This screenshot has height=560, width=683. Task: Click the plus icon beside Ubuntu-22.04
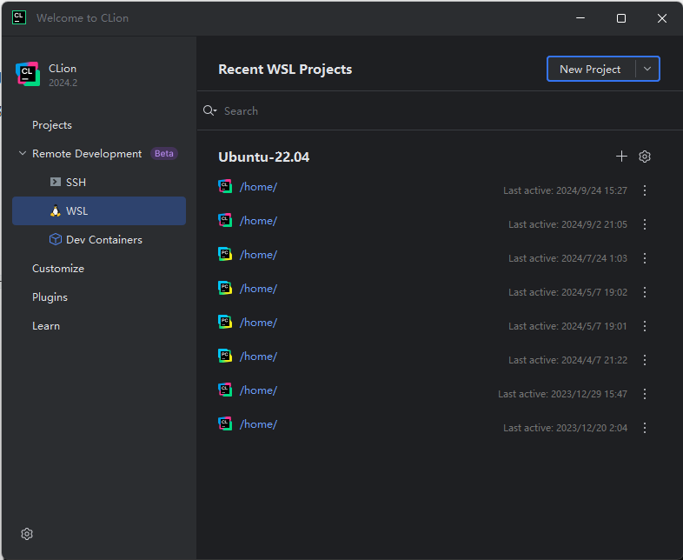pos(621,157)
